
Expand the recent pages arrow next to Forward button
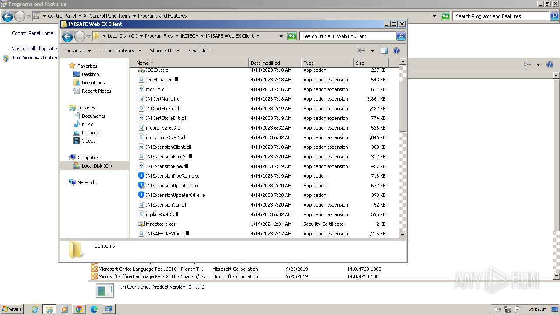point(88,36)
